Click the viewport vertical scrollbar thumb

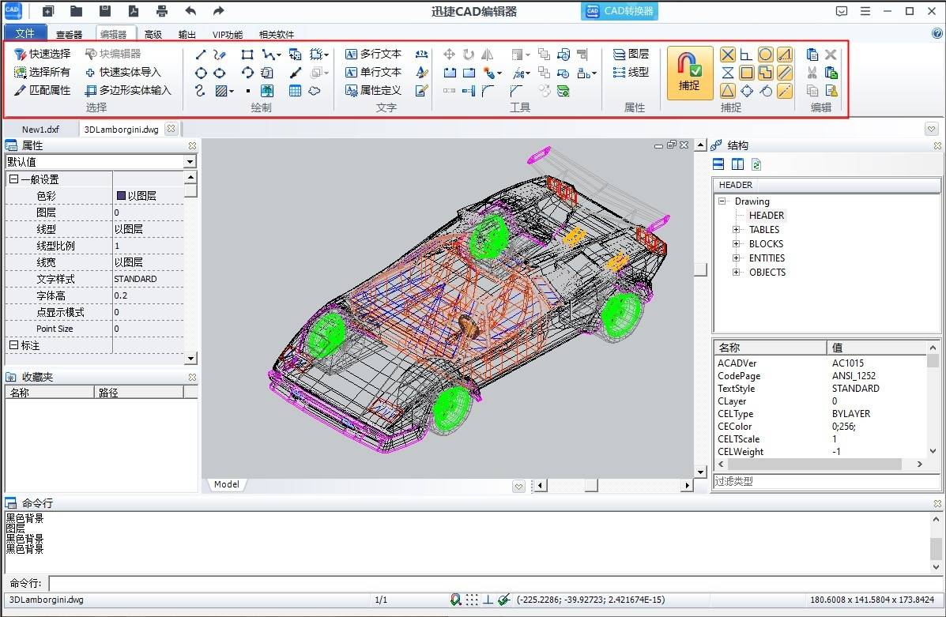pyautogui.click(x=700, y=269)
